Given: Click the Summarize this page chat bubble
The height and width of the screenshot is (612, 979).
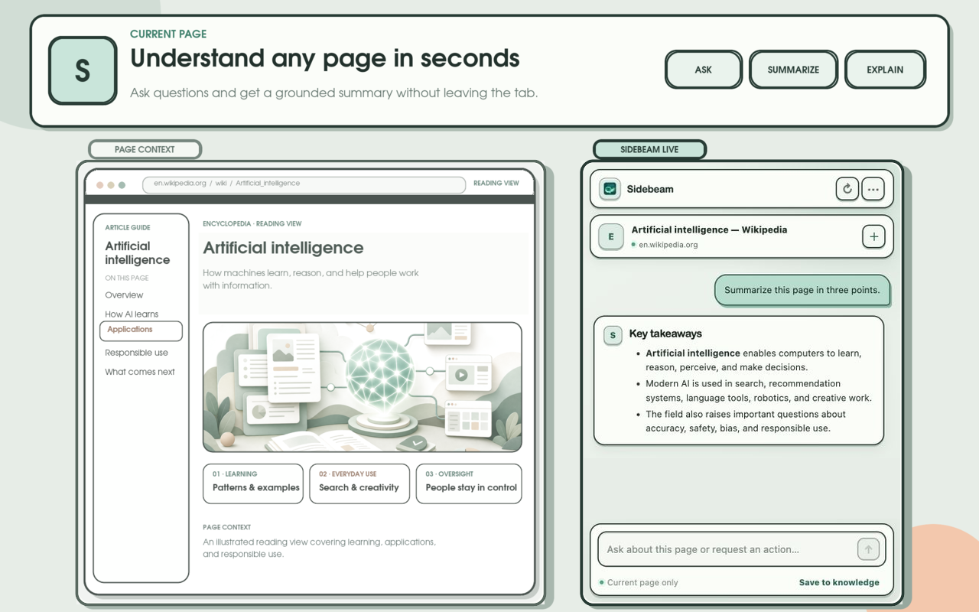Looking at the screenshot, I should click(x=802, y=291).
